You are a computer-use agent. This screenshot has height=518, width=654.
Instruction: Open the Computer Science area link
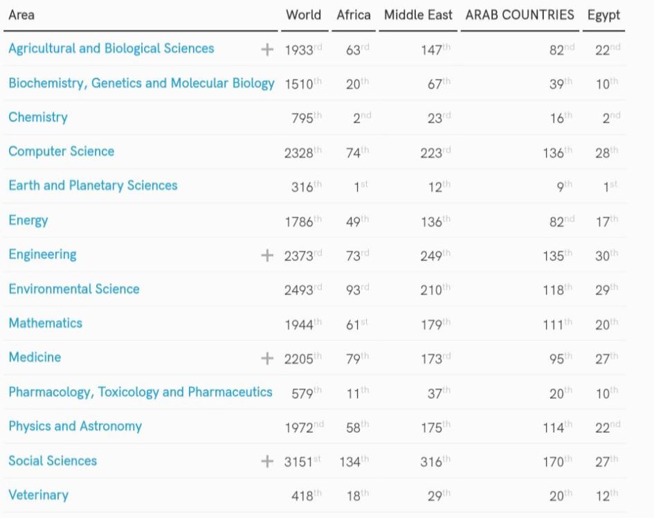(x=61, y=151)
